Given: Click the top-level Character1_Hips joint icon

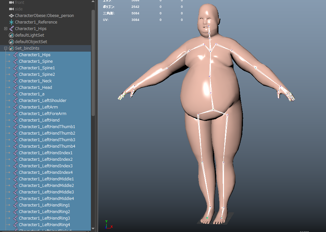Looking at the screenshot, I should tap(11, 29).
